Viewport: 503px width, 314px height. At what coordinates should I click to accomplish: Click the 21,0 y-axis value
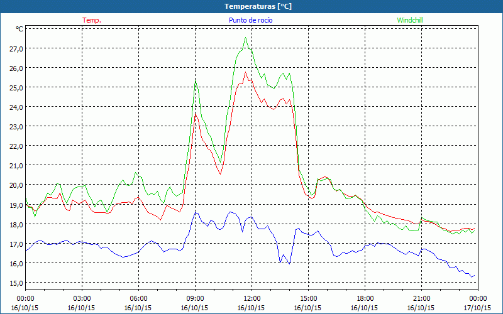[17, 166]
